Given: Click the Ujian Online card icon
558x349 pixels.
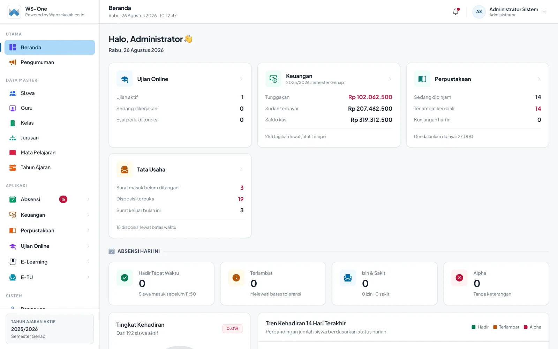Looking at the screenshot, I should (125, 79).
